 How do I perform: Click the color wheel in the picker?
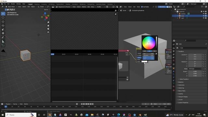149,43
